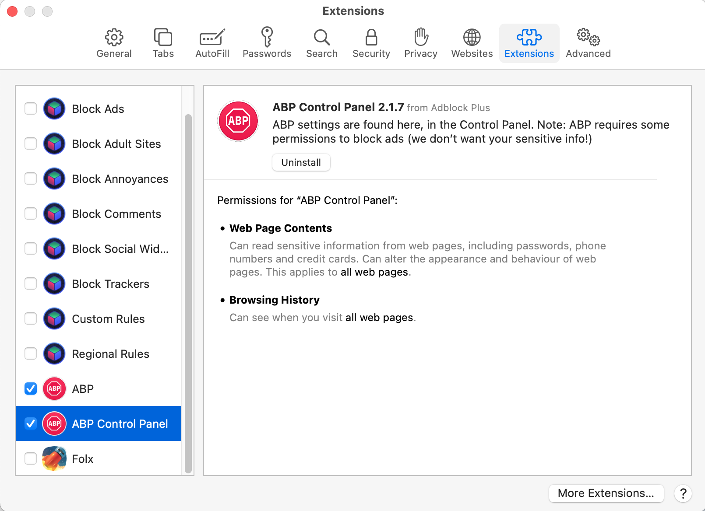Open the Advanced gears icon
This screenshot has height=511, width=705.
[588, 37]
